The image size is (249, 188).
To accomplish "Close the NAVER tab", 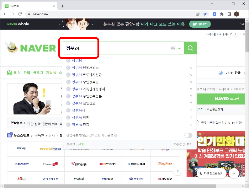I will pyautogui.click(x=53, y=6).
